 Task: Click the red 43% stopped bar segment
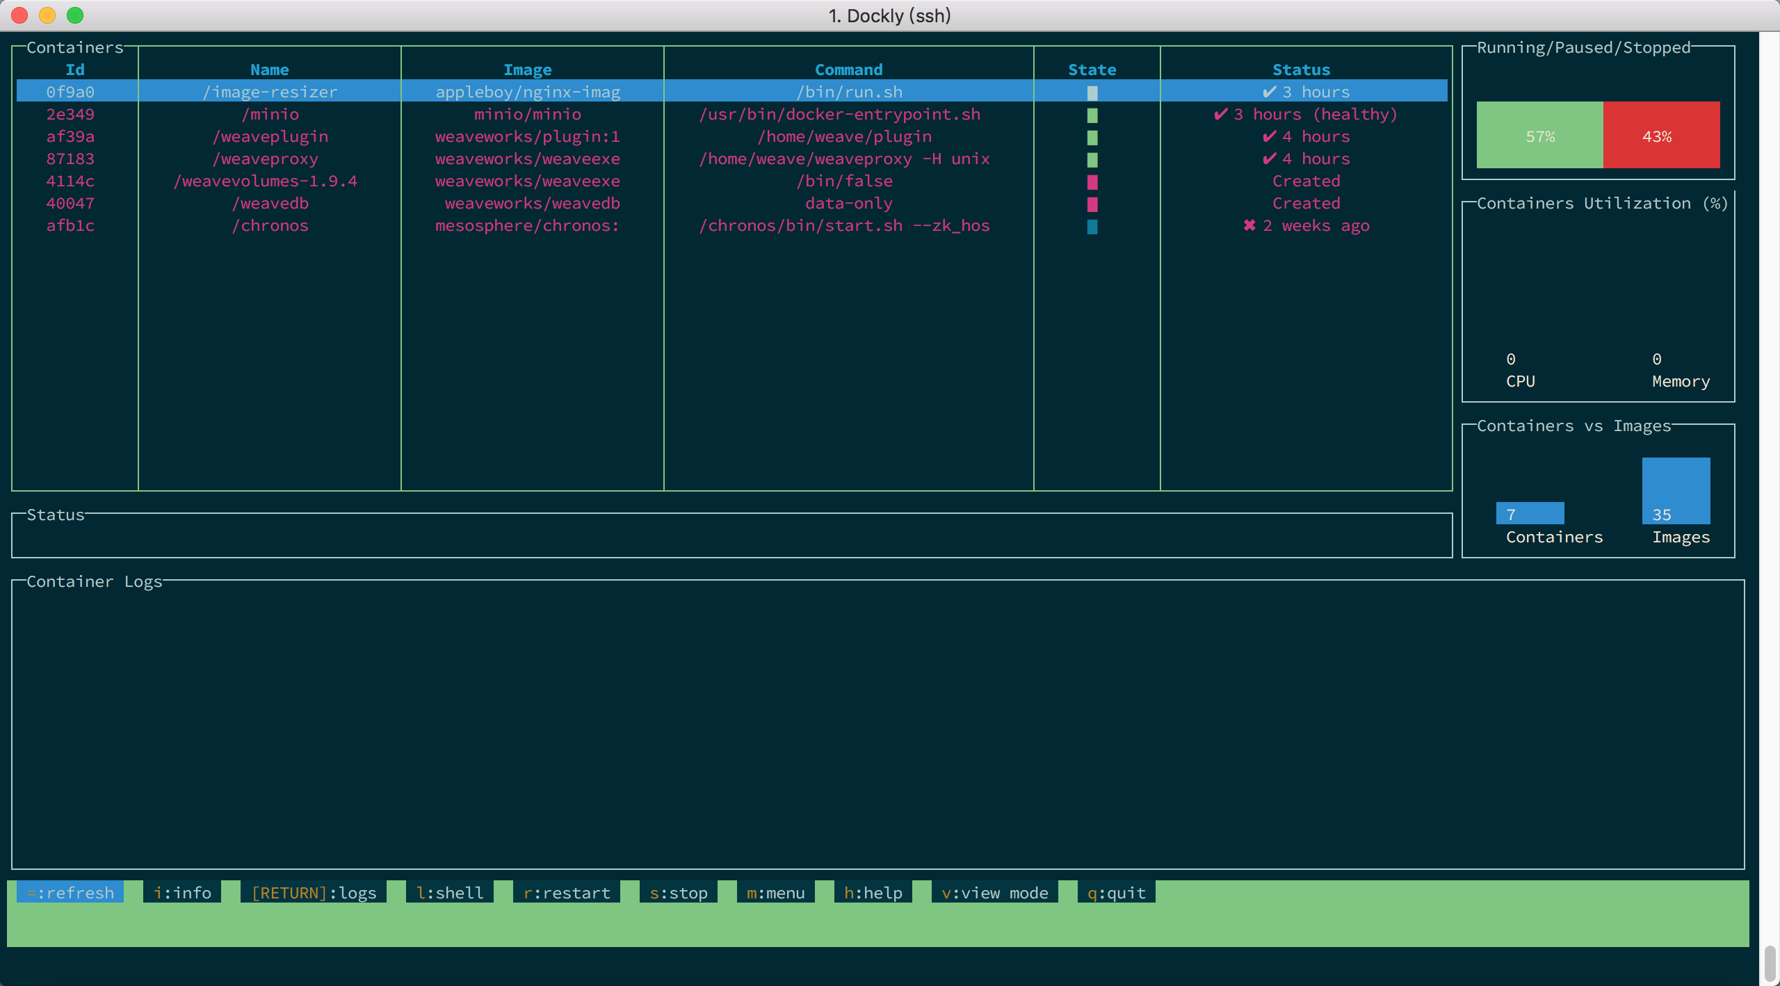pyautogui.click(x=1661, y=136)
